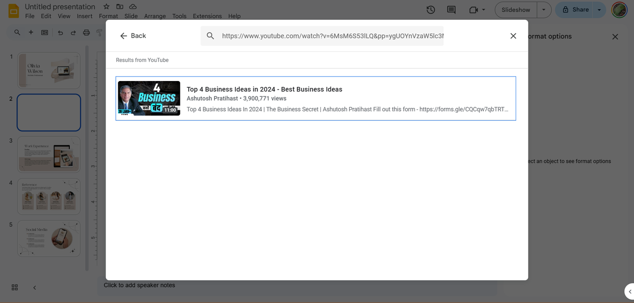Click the Back arrow in the video dialog
The height and width of the screenshot is (303, 634).
pos(124,36)
